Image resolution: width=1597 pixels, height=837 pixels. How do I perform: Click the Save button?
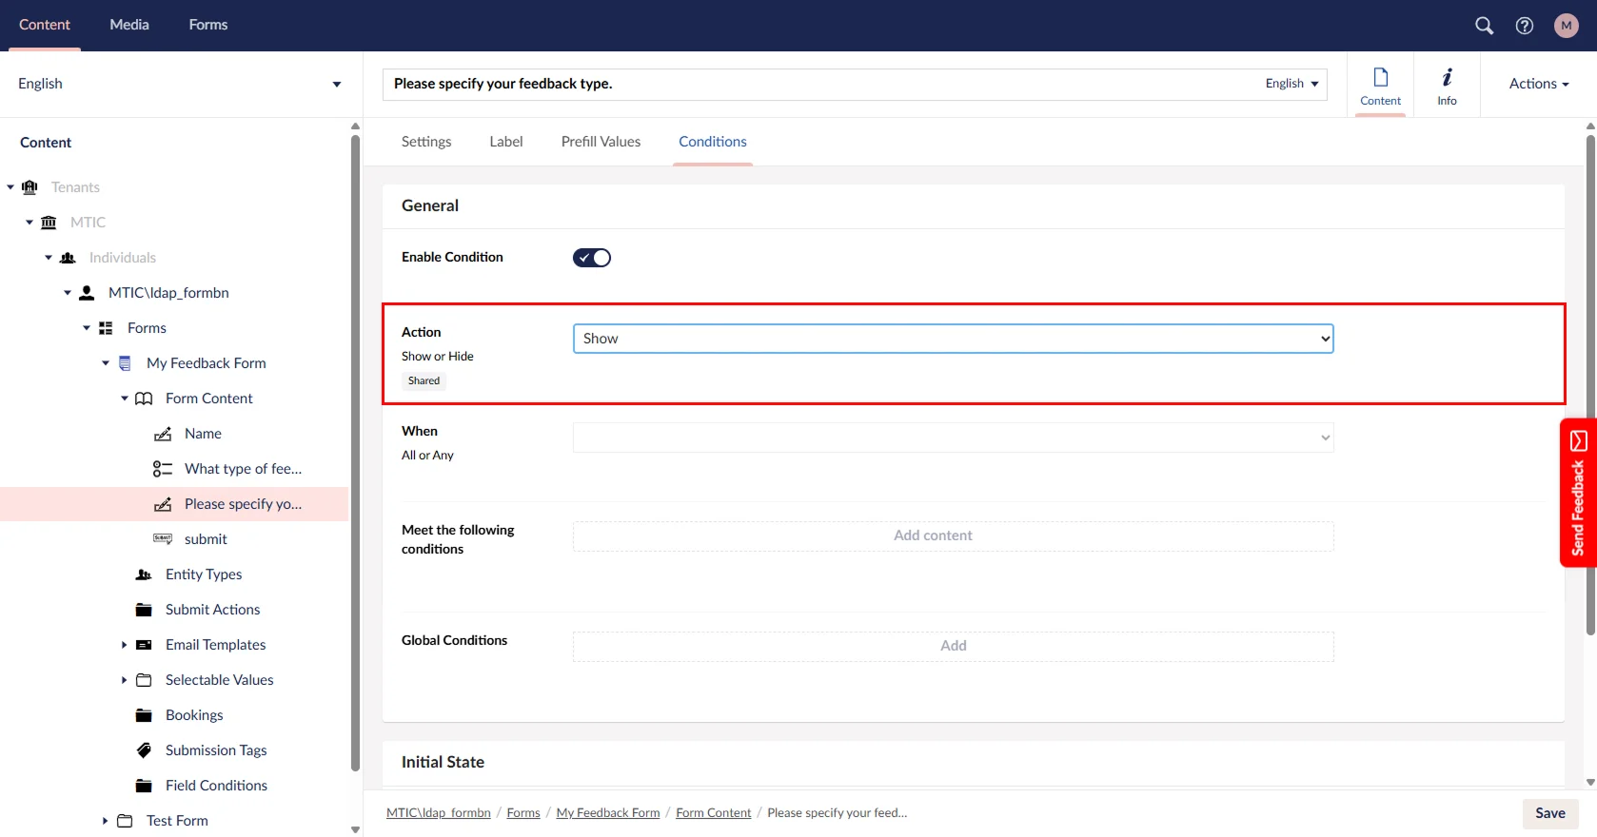click(x=1549, y=813)
